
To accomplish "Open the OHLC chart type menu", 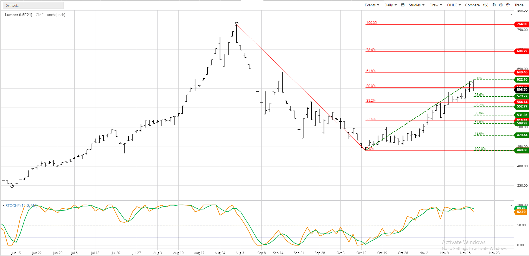I will [x=454, y=5].
